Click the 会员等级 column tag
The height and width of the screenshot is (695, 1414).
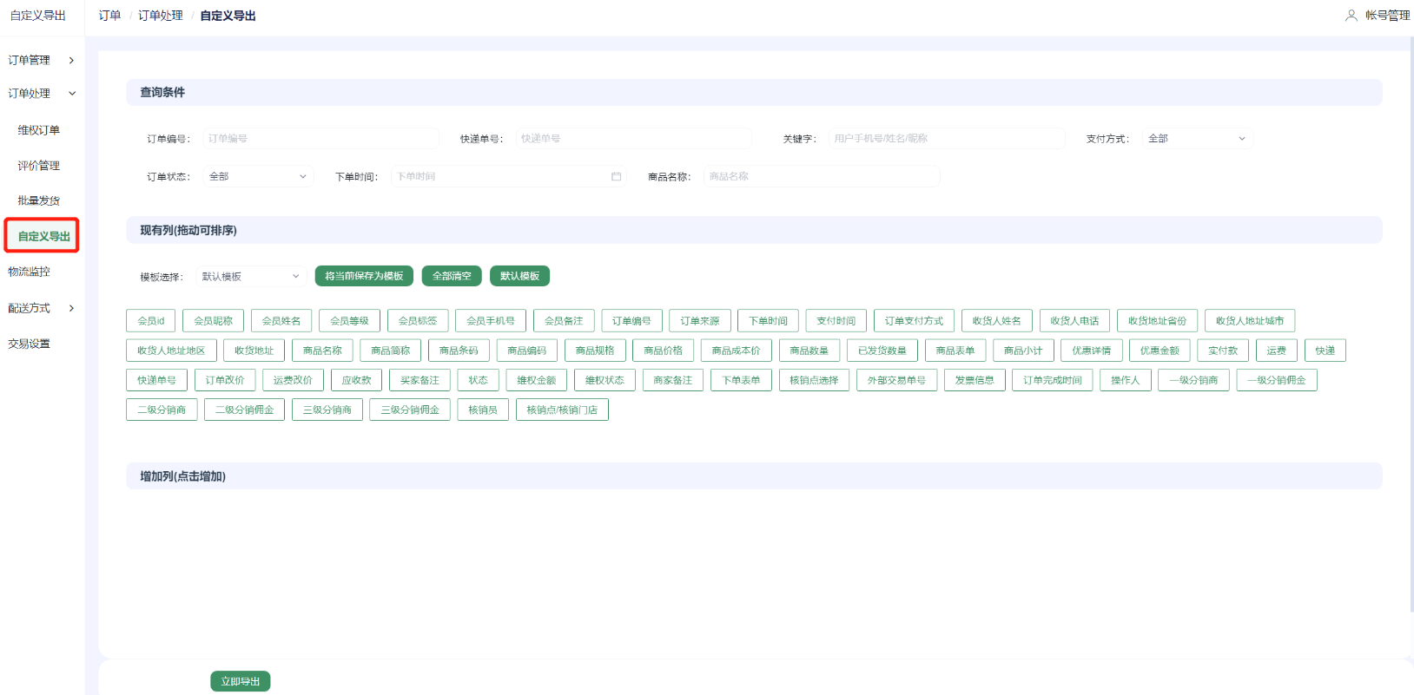[349, 321]
